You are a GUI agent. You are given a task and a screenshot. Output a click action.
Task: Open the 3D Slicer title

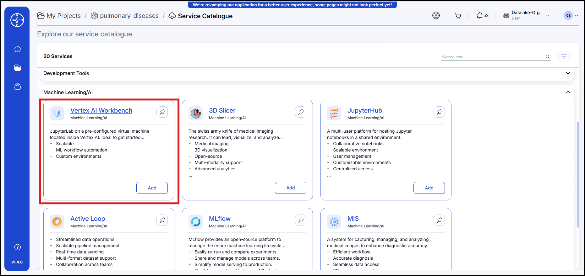pyautogui.click(x=222, y=110)
